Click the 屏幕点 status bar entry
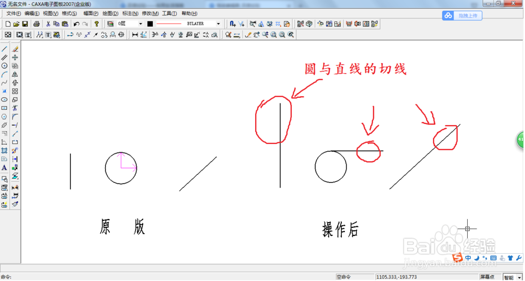Image resolution: width=525 pixels, height=281 pixels. pyautogui.click(x=490, y=277)
